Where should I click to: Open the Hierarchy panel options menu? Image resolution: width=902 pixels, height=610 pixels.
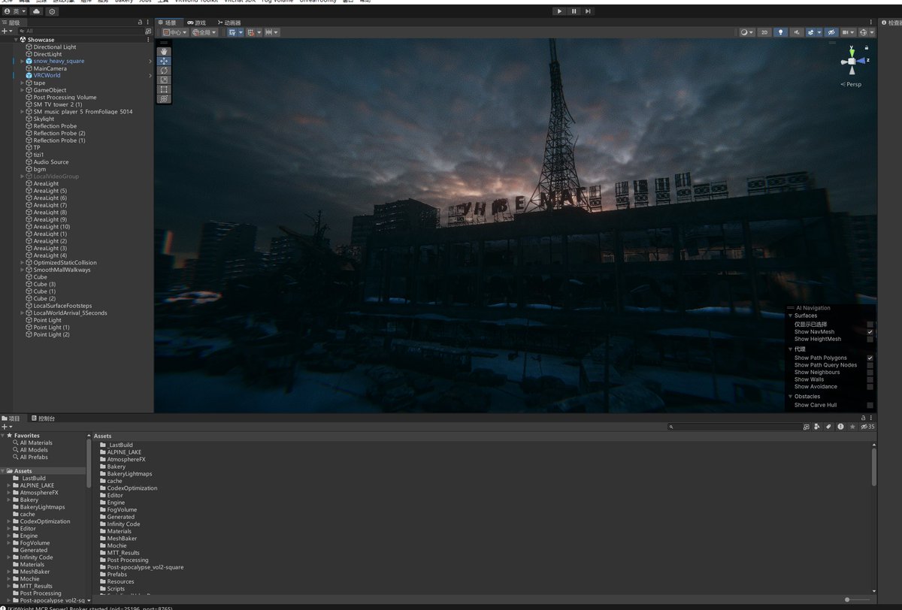pos(148,23)
